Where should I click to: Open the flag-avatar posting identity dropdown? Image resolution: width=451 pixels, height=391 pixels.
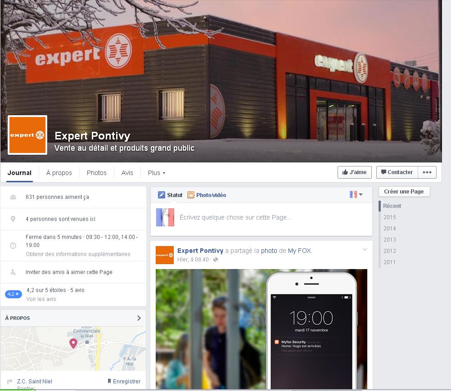[x=356, y=195]
